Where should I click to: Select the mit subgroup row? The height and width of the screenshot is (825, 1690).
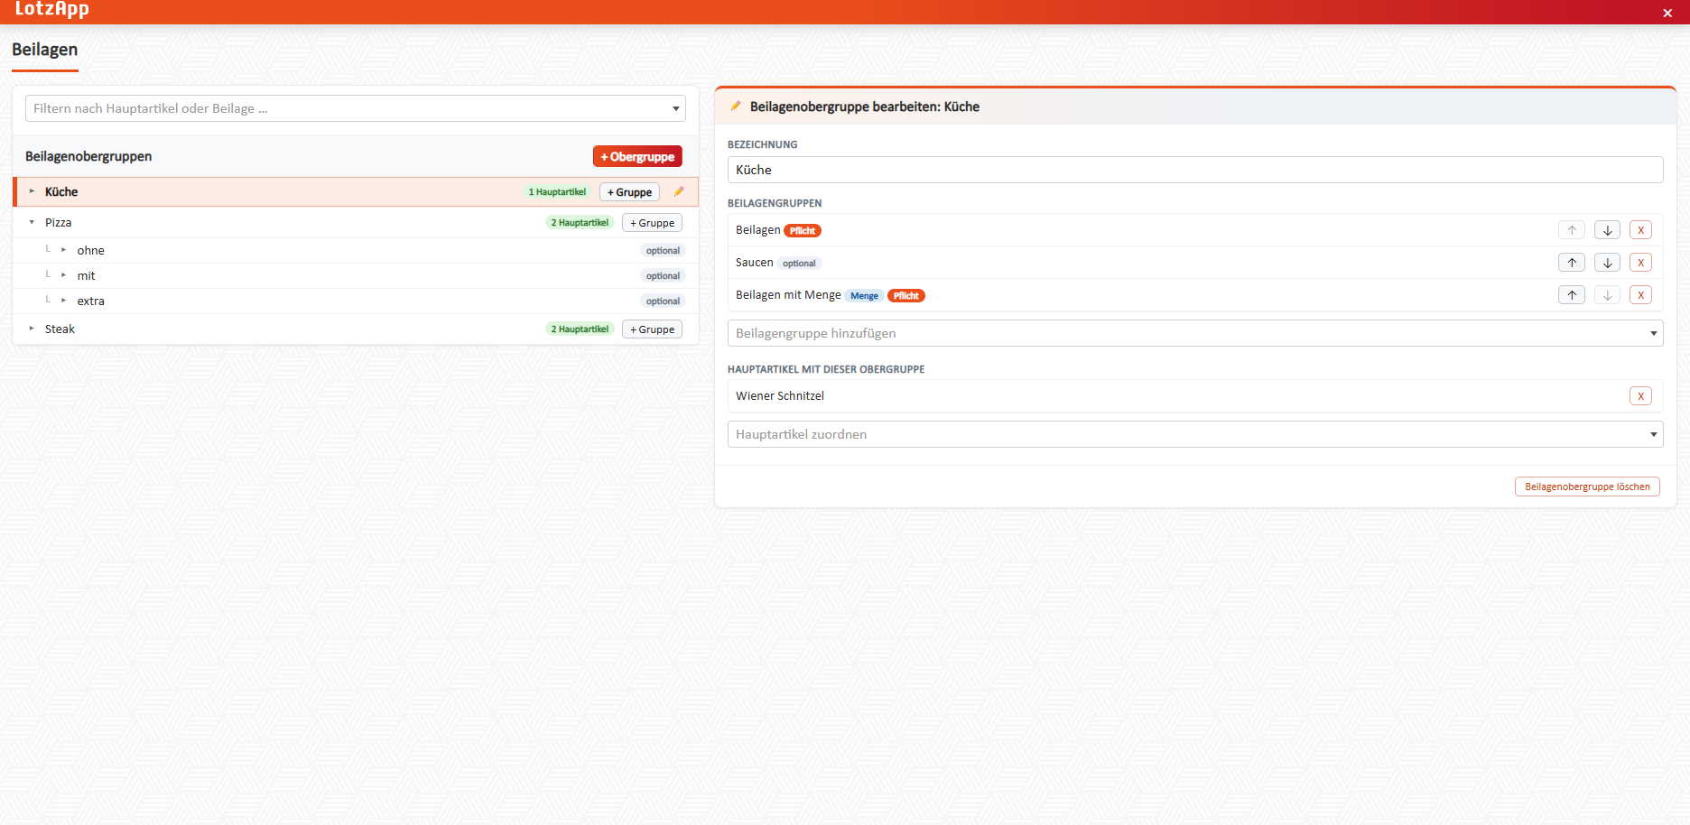tap(356, 275)
